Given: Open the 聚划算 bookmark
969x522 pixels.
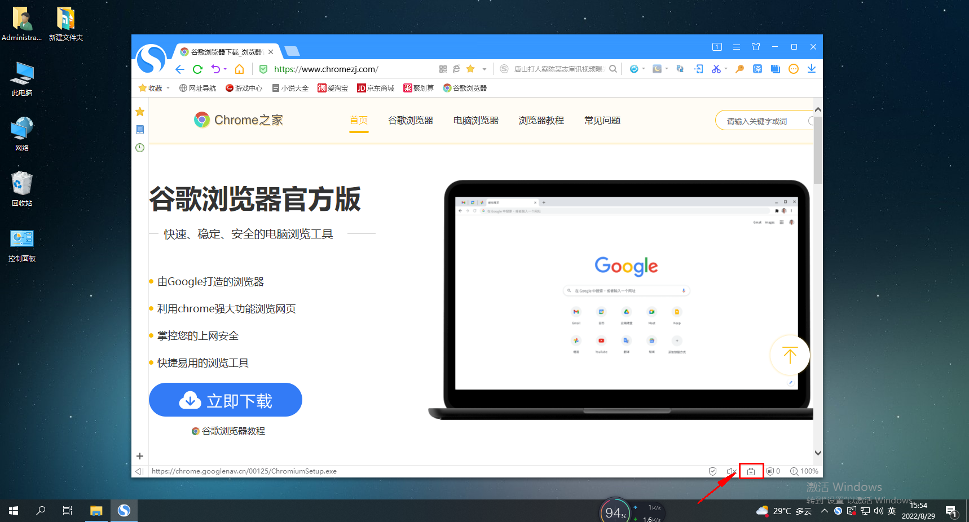Looking at the screenshot, I should (419, 88).
